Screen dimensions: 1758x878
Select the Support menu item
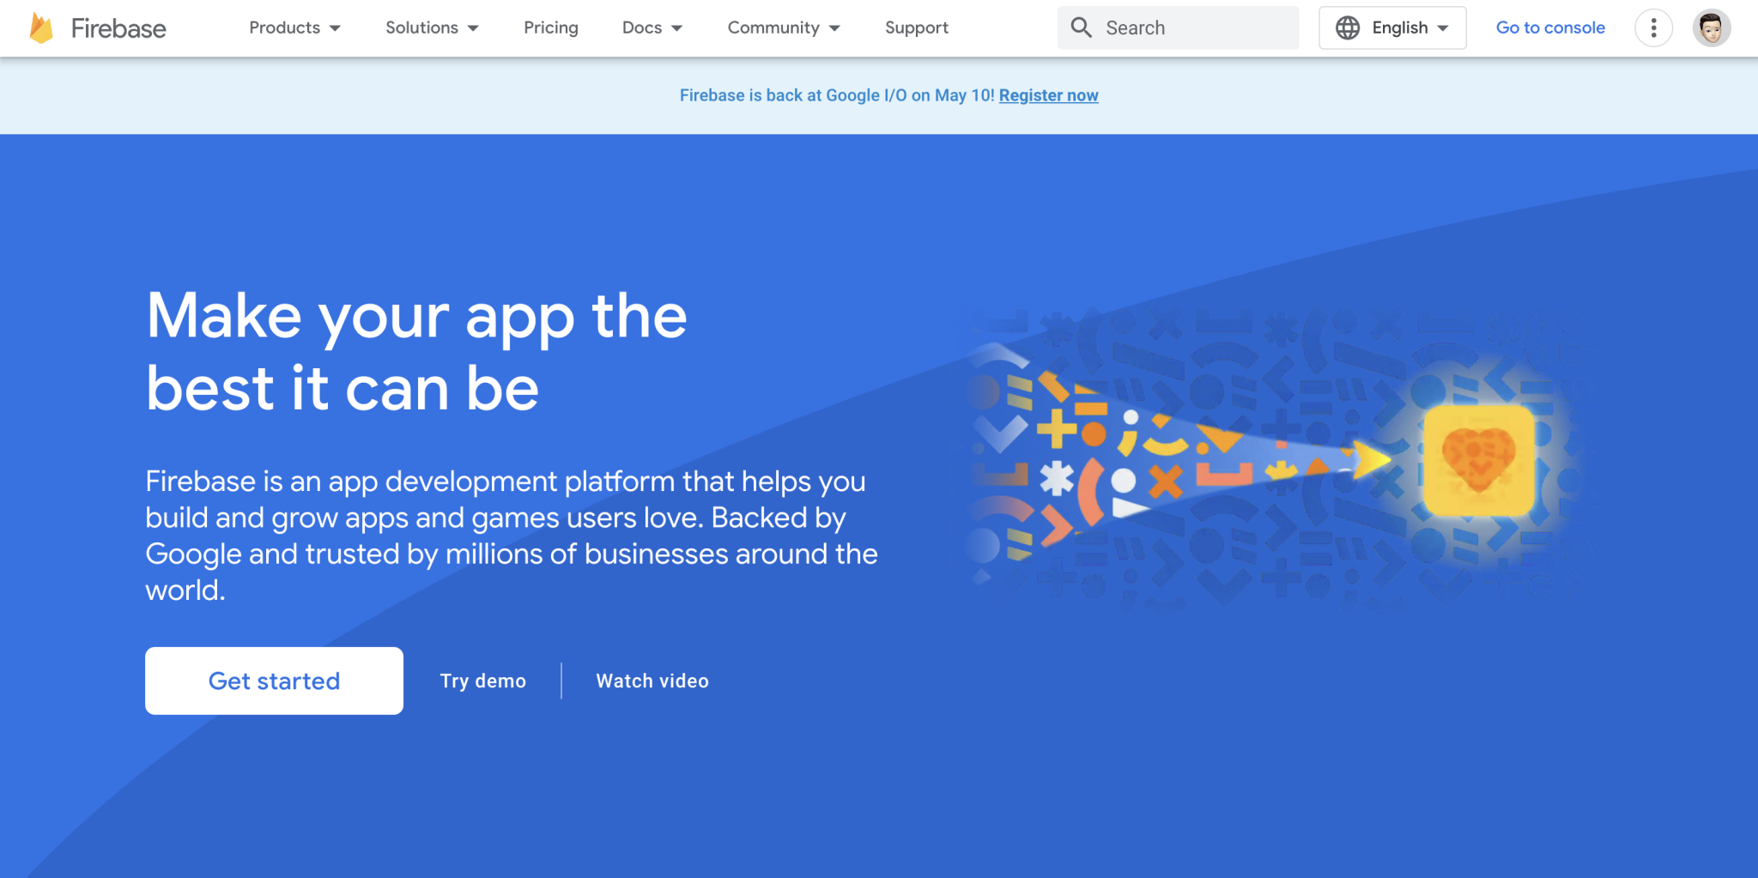916,27
